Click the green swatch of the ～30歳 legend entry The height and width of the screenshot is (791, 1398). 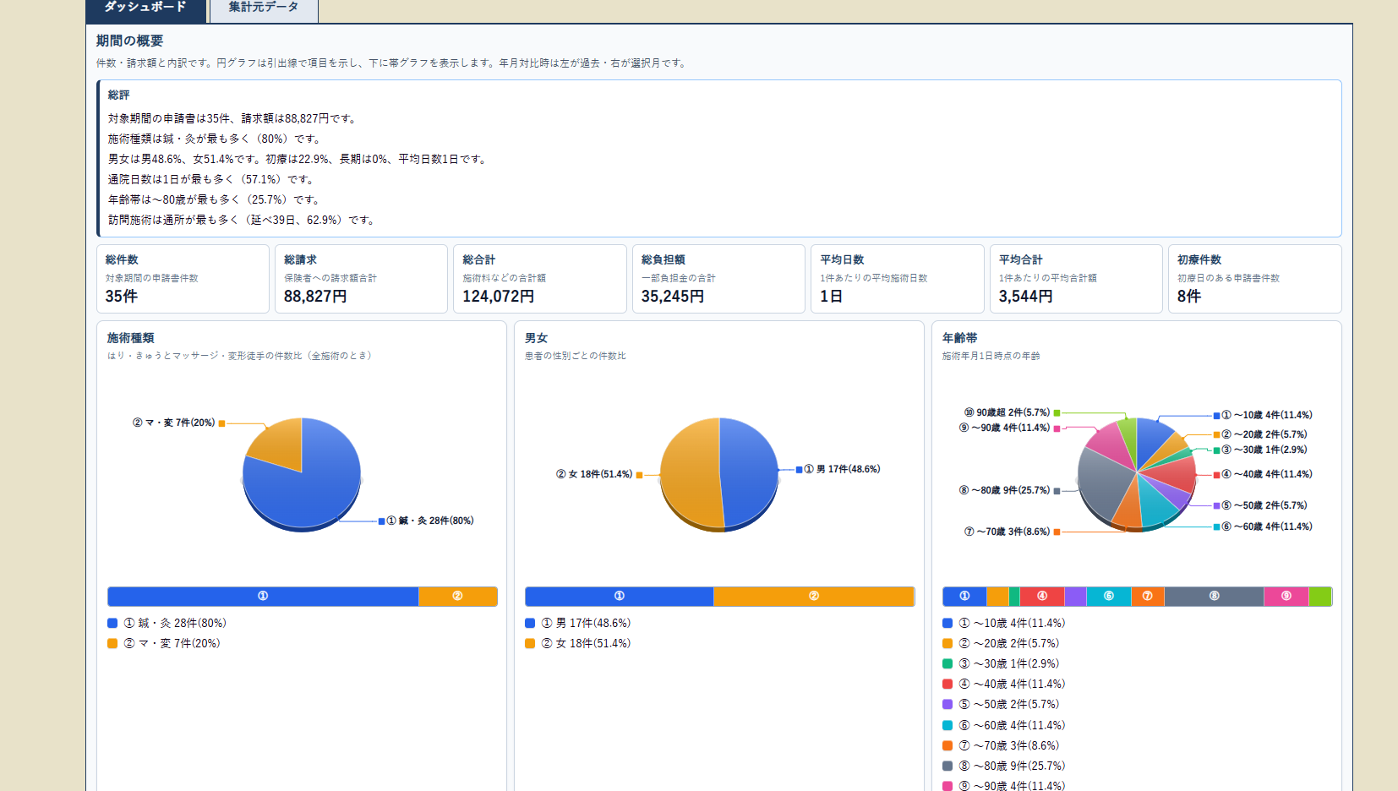click(x=947, y=663)
